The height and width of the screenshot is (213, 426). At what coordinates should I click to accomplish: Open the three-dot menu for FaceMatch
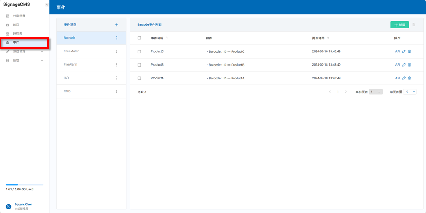click(x=117, y=51)
